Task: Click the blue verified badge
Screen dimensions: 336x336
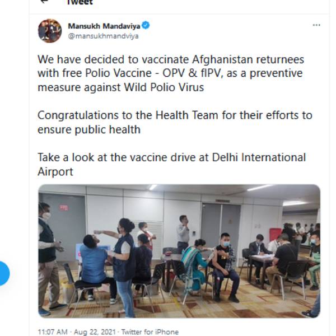Action: pyautogui.click(x=146, y=26)
